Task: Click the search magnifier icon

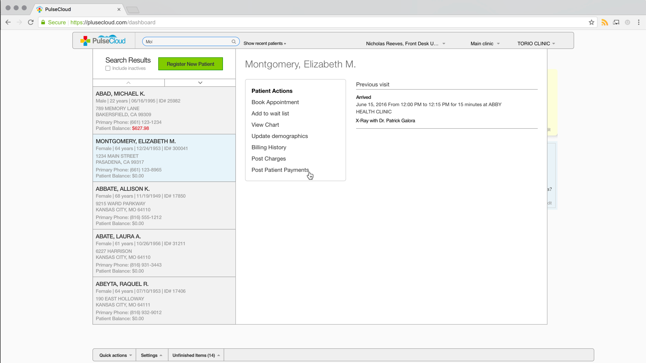Action: (x=233, y=42)
